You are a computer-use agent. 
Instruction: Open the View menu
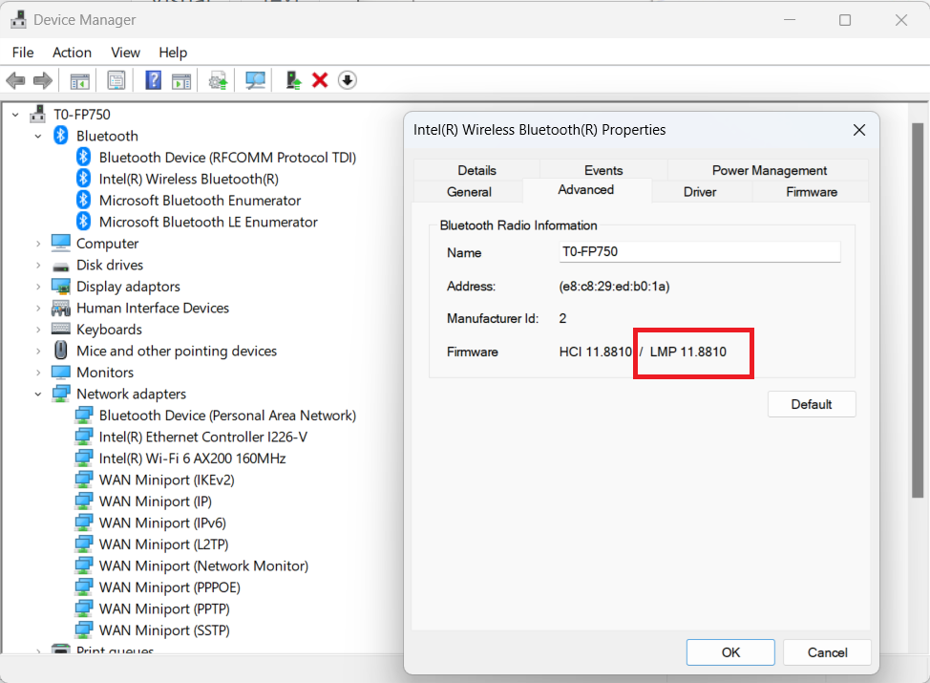click(x=125, y=53)
